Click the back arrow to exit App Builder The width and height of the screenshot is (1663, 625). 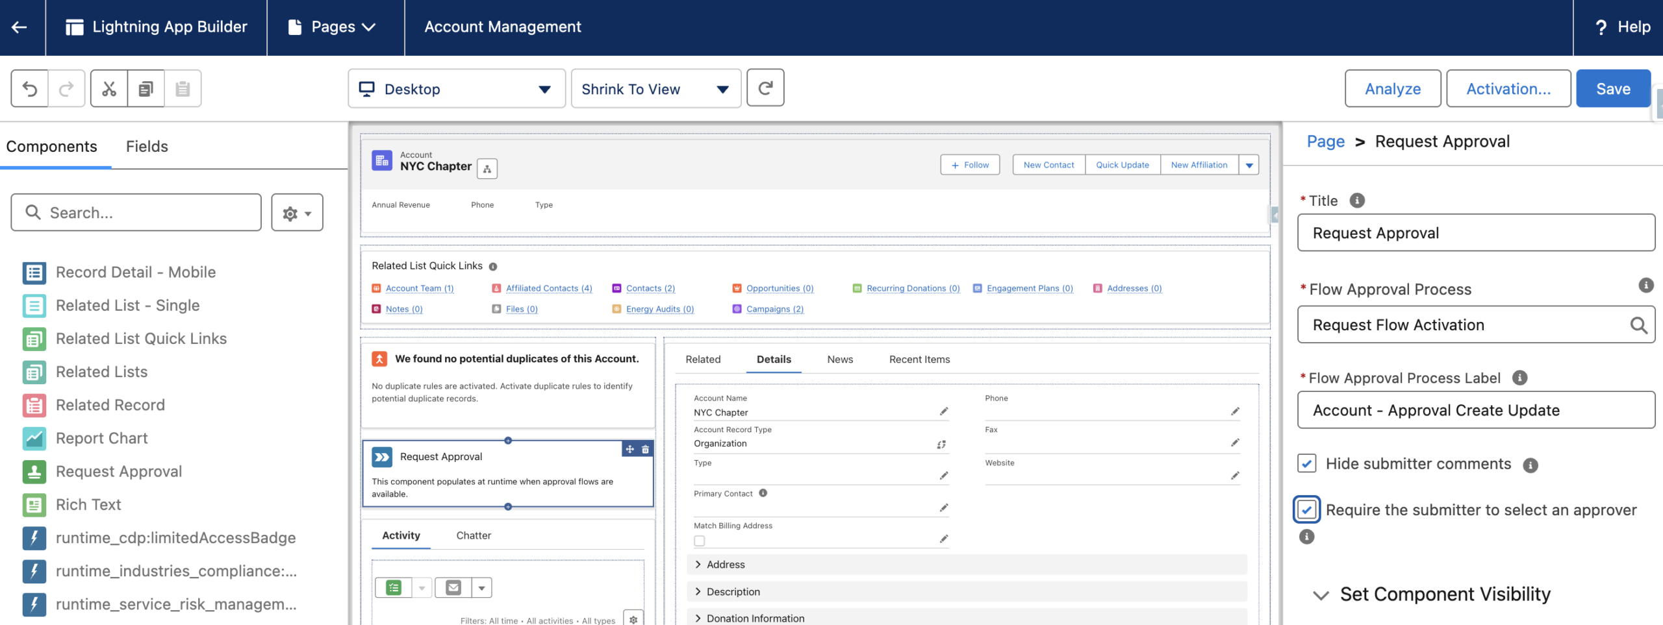(20, 27)
